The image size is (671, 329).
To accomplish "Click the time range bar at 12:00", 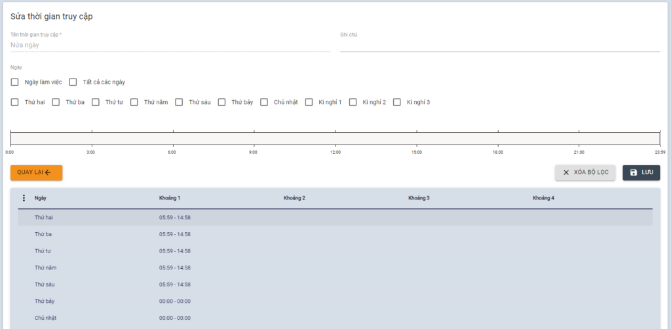I will tap(335, 138).
